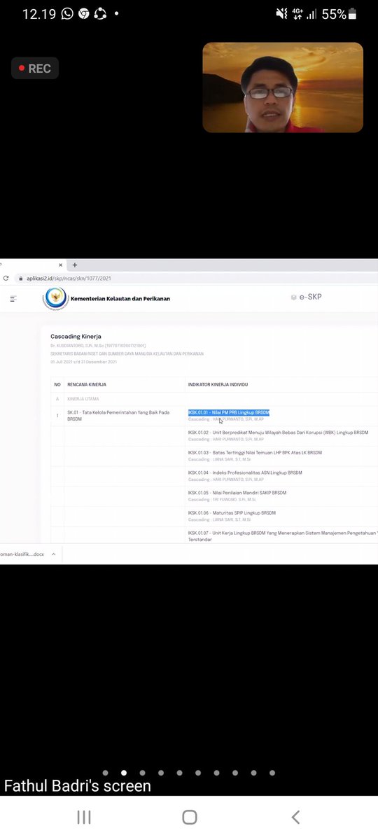Tap the Chrome notification icon in status bar
The width and height of the screenshot is (378, 840).
click(x=83, y=13)
